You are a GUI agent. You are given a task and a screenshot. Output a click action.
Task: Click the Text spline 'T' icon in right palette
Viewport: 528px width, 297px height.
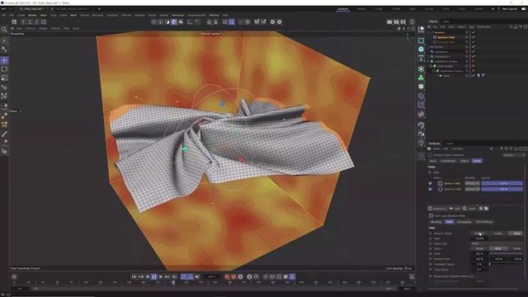421,58
